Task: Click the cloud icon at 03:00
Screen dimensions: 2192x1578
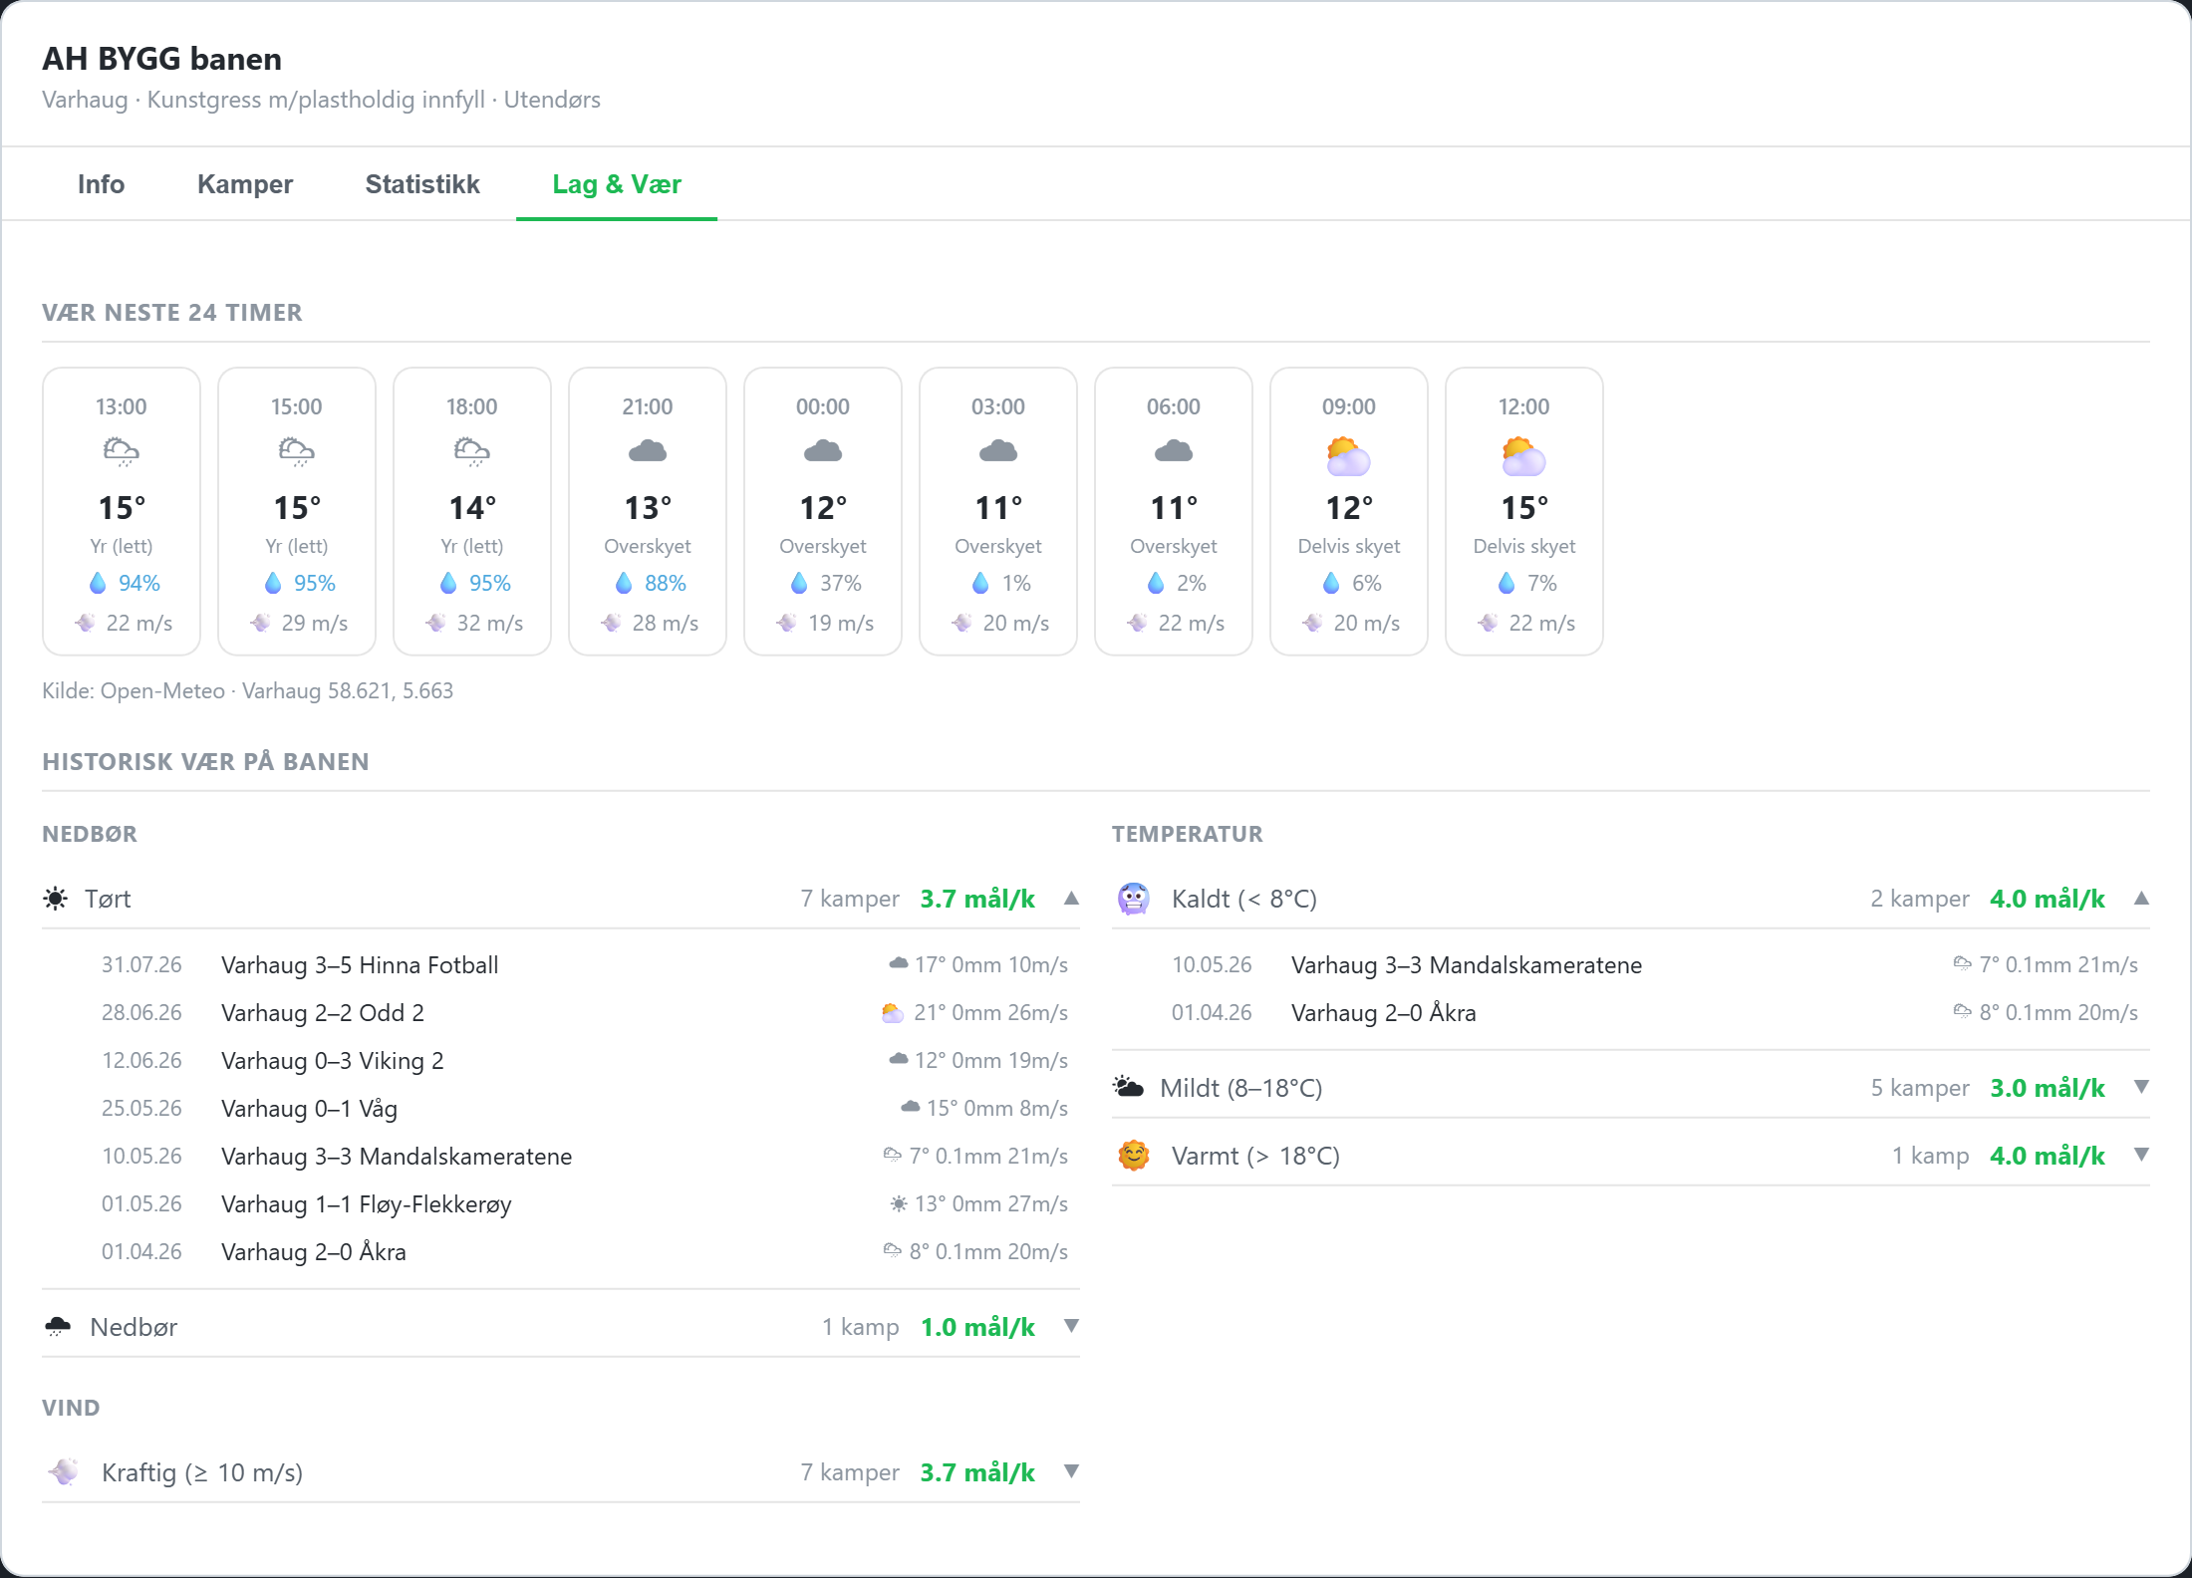Action: 998,451
